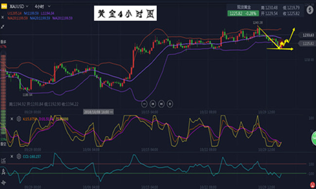Click the 67% long percentage label
This screenshot has height=189, width=316.
pyautogui.click(x=3, y=47)
